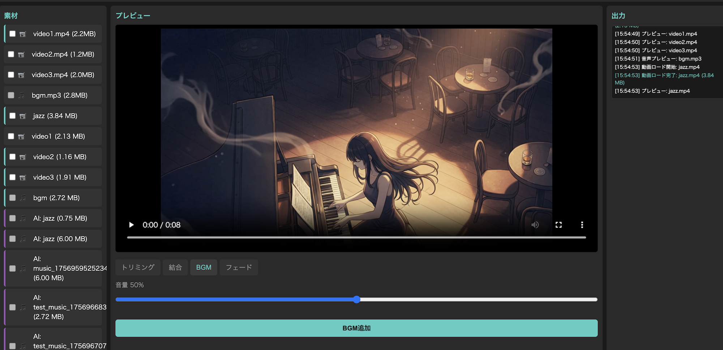
Task: Select the video3 (1.91 MB) material name
Action: 60,178
